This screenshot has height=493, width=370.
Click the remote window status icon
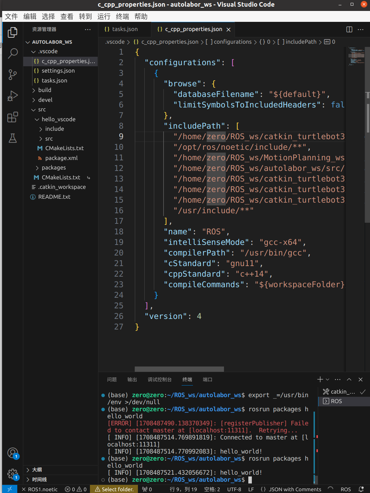tap(10, 489)
